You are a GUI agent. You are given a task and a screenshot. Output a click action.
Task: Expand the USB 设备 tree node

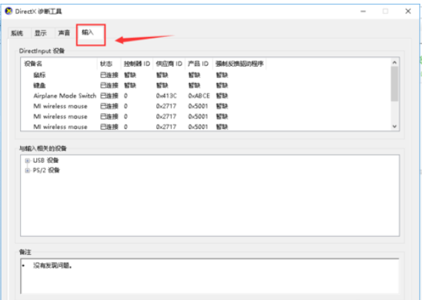pos(27,161)
